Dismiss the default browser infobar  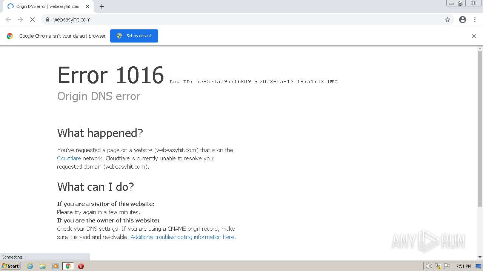(474, 36)
